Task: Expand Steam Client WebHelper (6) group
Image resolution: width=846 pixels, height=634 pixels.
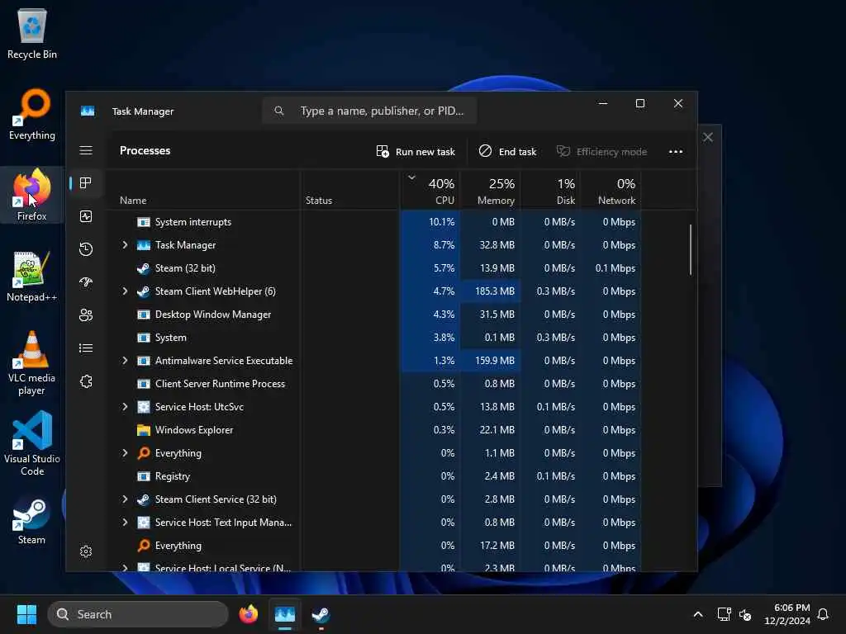Action: (x=126, y=291)
